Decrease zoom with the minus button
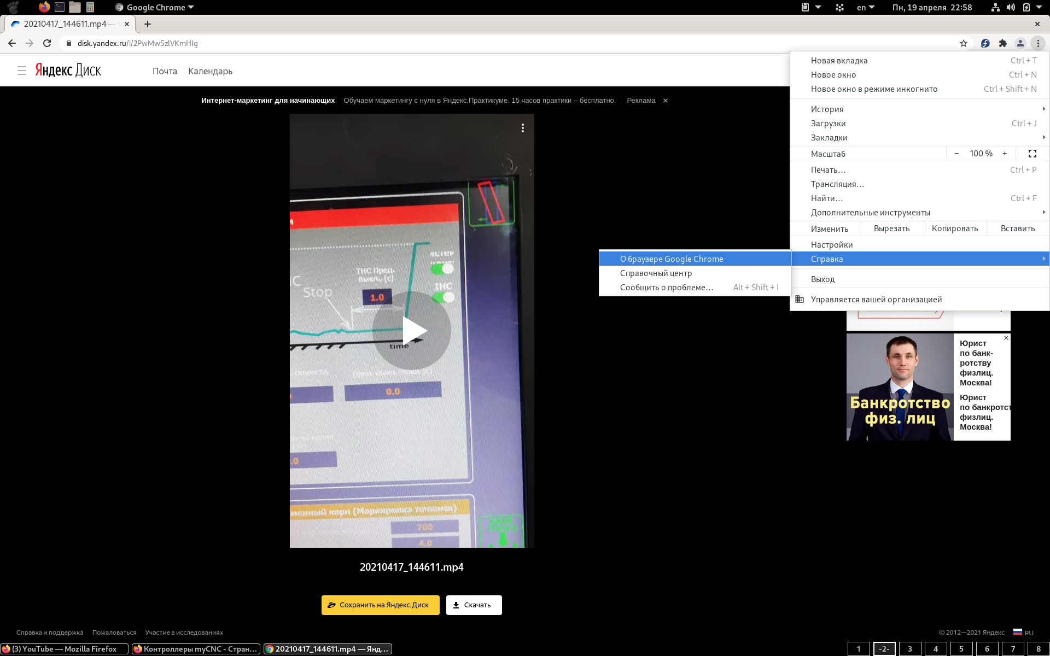 click(956, 154)
